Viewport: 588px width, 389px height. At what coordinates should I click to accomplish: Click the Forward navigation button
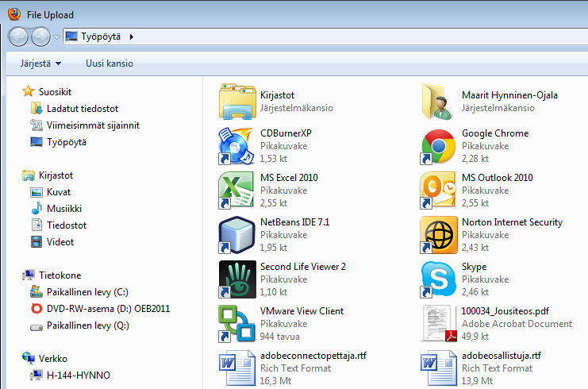tap(40, 37)
